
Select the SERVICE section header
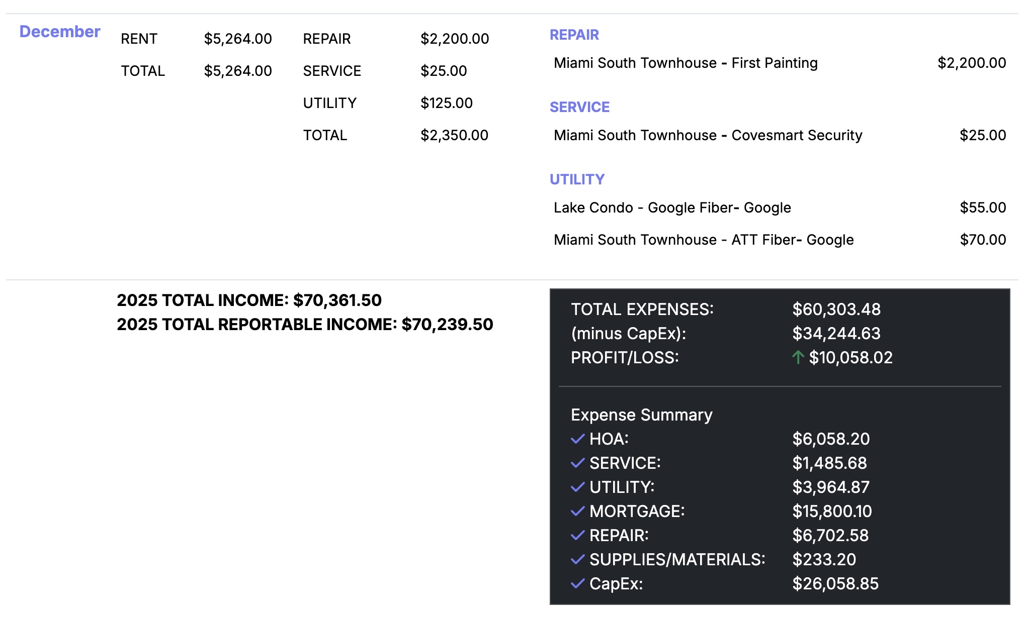pos(580,107)
